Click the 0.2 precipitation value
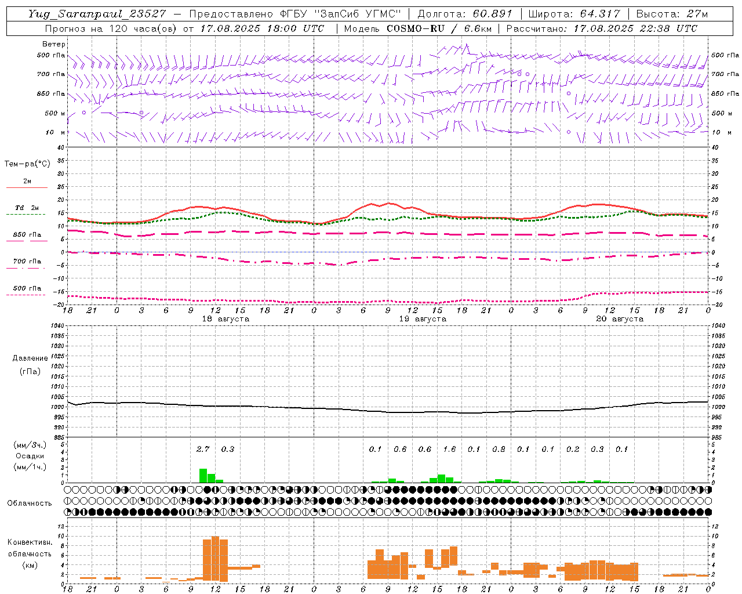 click(573, 449)
